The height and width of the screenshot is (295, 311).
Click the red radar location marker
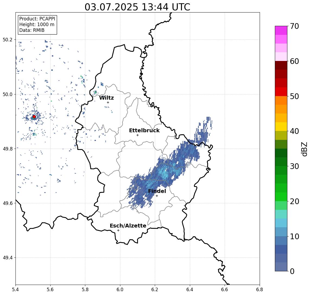click(x=34, y=117)
